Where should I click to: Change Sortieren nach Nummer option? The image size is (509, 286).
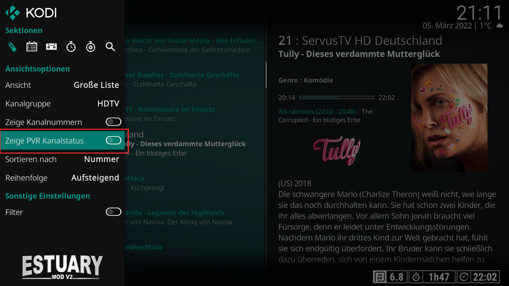pyautogui.click(x=63, y=159)
